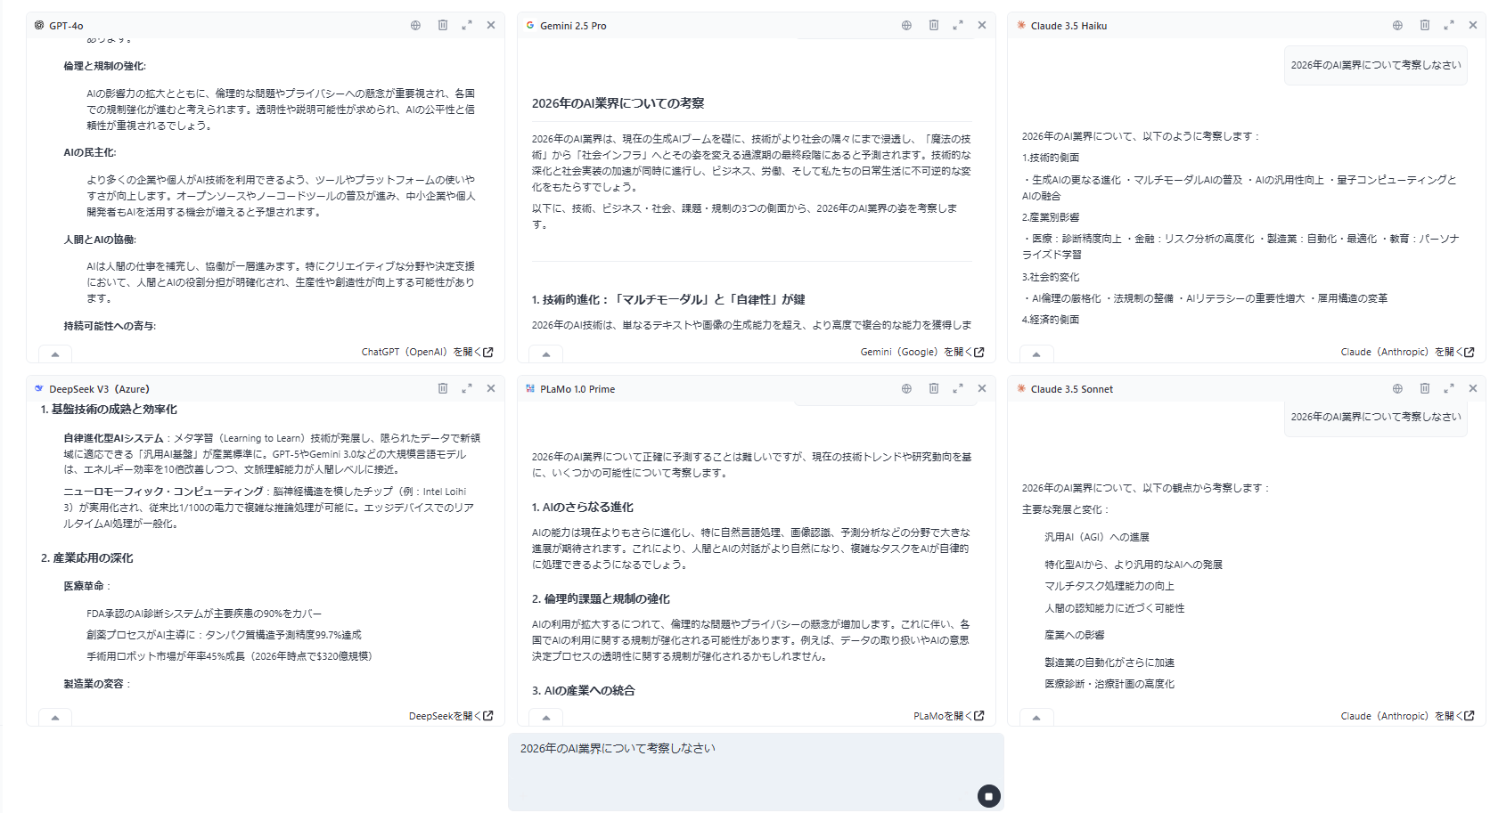1490x813 pixels.
Task: Select the DeepSeek V3 (Azure) model title
Action: click(99, 389)
